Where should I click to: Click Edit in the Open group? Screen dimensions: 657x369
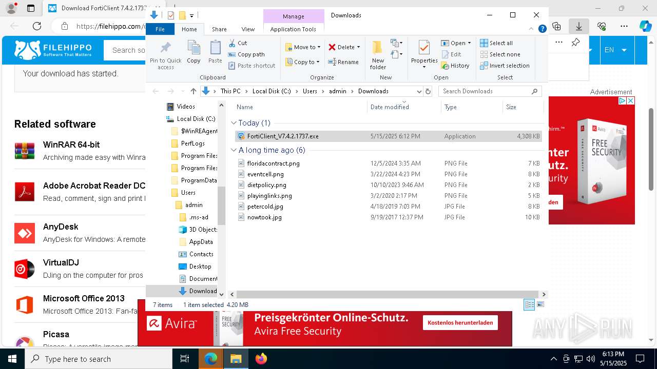pyautogui.click(x=451, y=54)
